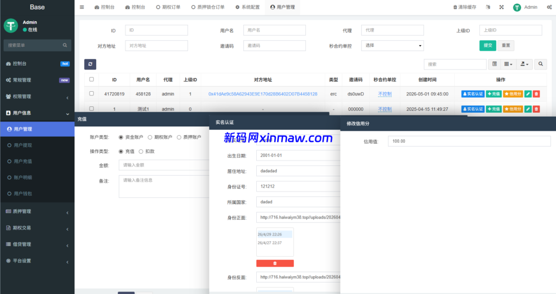Open 用户充值 sidebar item
The height and width of the screenshot is (294, 556).
tap(37, 161)
